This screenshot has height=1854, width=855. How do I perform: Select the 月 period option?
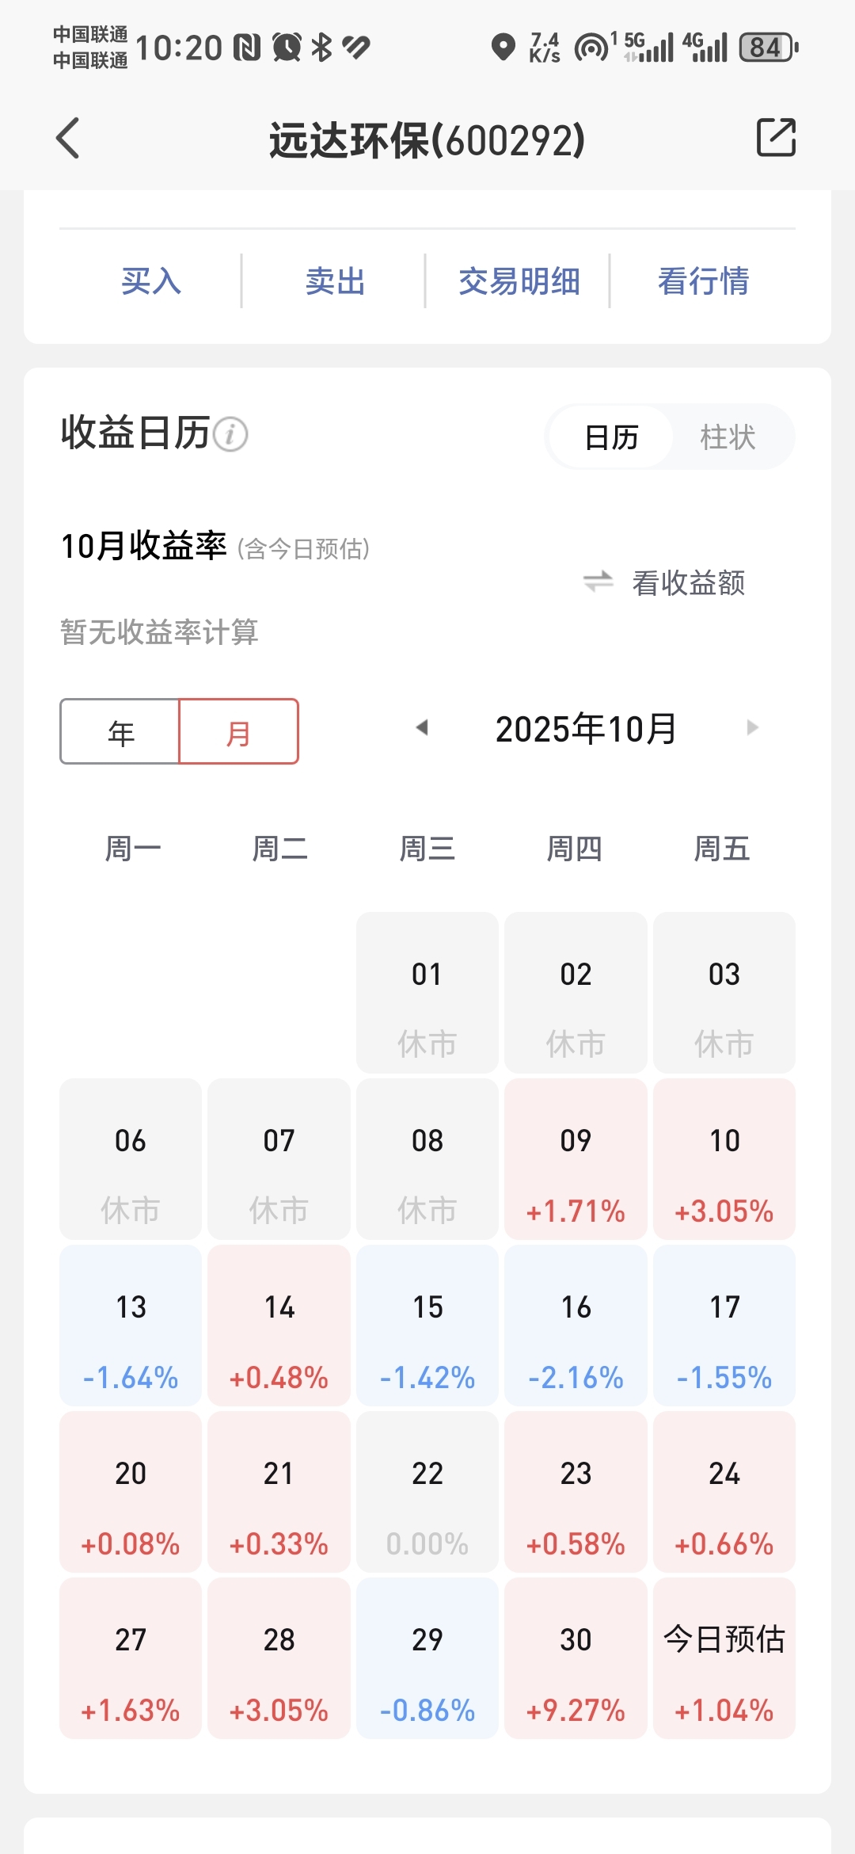pyautogui.click(x=238, y=732)
